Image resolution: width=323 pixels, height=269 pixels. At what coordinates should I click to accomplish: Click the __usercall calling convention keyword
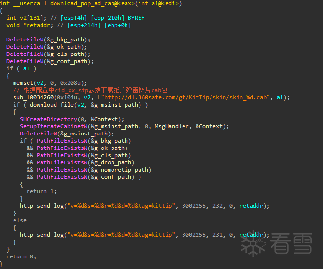point(30,3)
